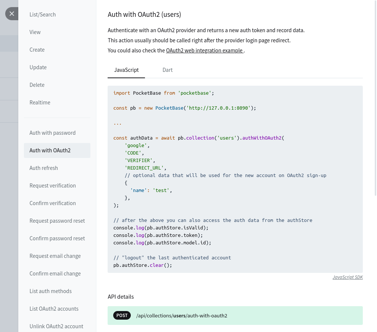Show the Request verification docs
Screen dimensions: 377x332
coord(53,186)
